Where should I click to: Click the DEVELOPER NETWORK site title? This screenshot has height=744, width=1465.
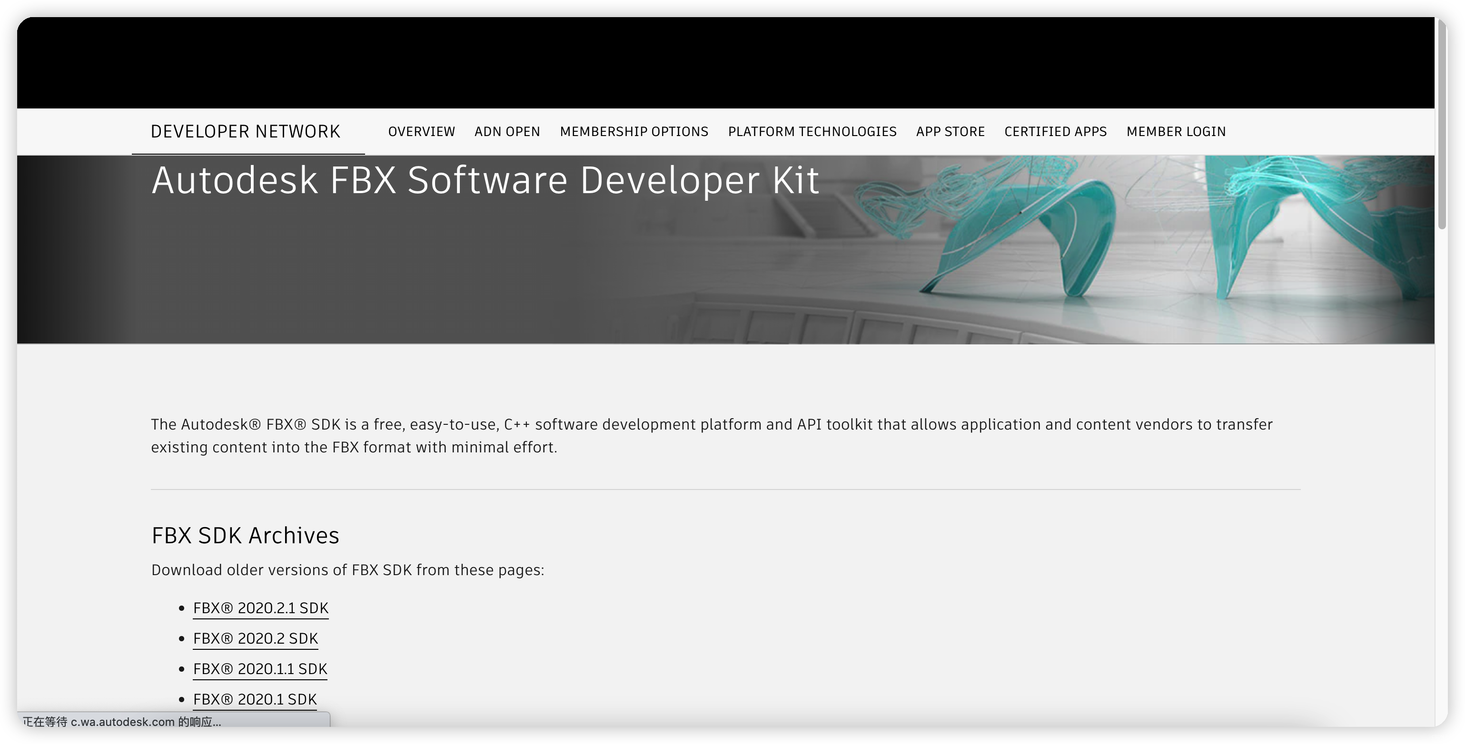(x=245, y=132)
